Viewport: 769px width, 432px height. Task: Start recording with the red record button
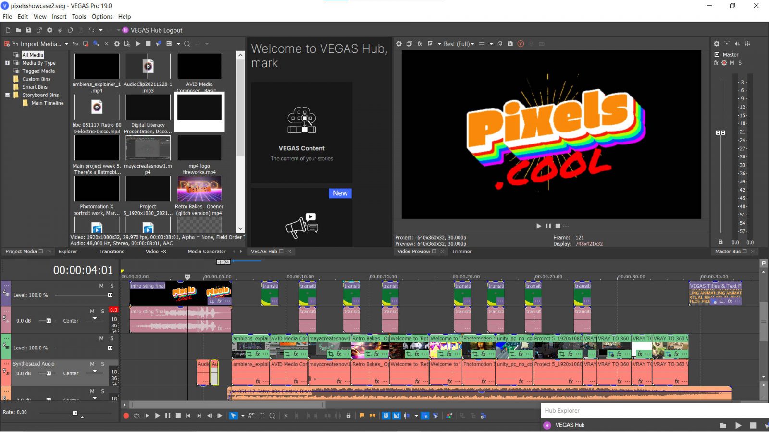click(126, 416)
